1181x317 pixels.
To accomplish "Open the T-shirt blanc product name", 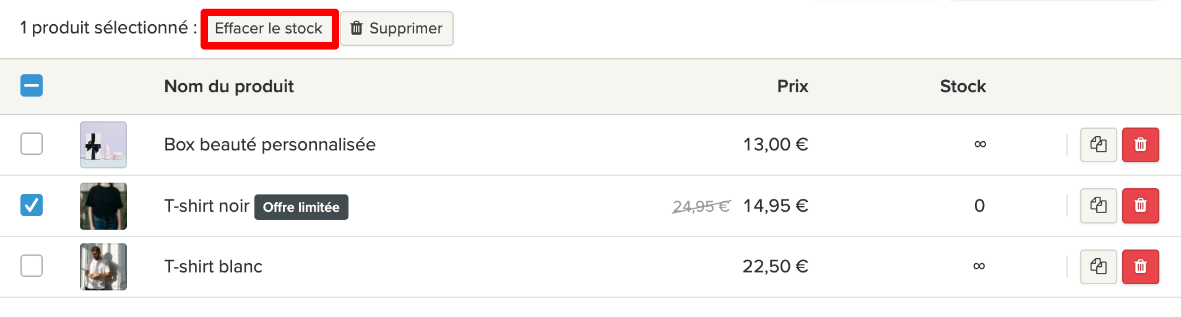I will click(x=214, y=267).
